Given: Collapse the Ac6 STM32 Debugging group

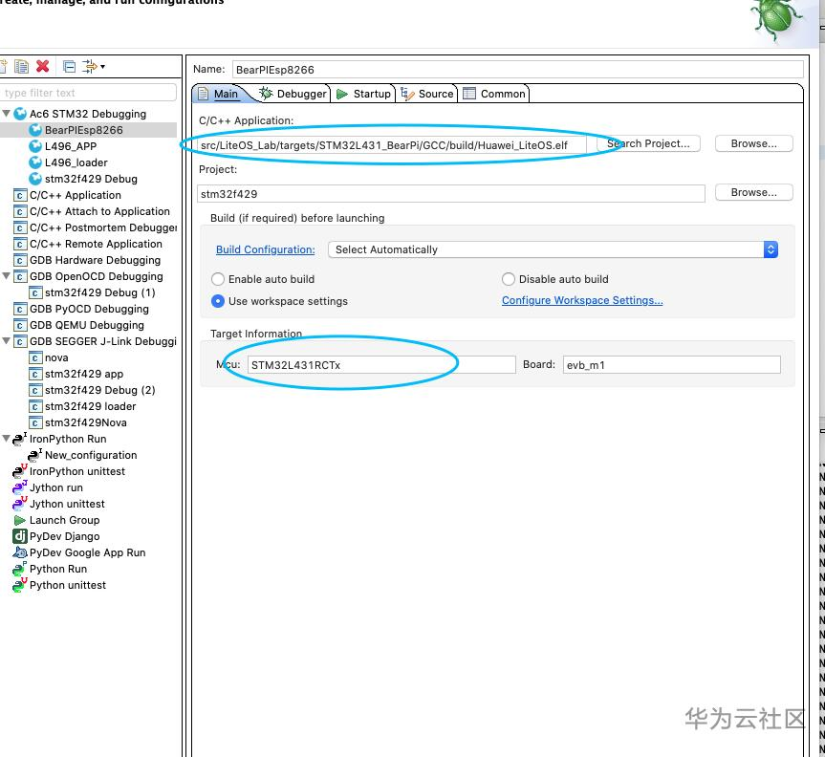Looking at the screenshot, I should tap(7, 114).
